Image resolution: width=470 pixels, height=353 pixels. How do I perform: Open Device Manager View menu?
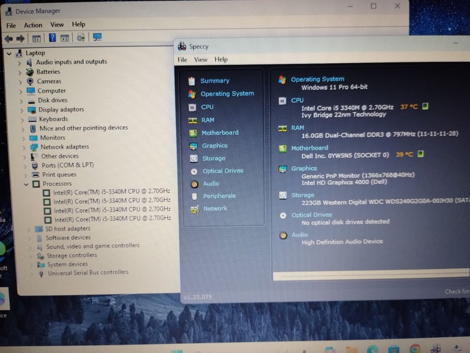(57, 24)
